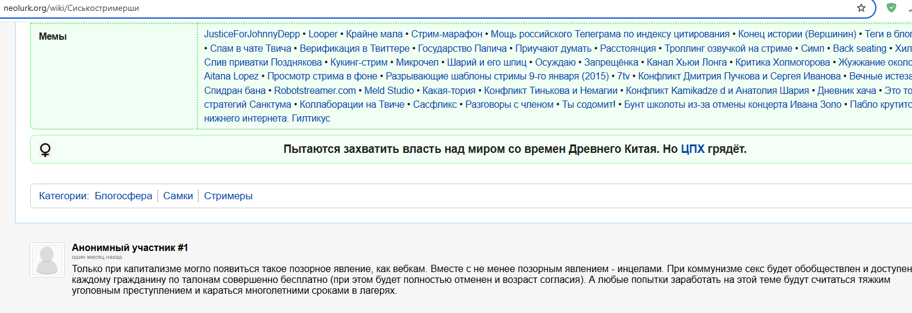Open the Гилтикус link

(x=311, y=119)
